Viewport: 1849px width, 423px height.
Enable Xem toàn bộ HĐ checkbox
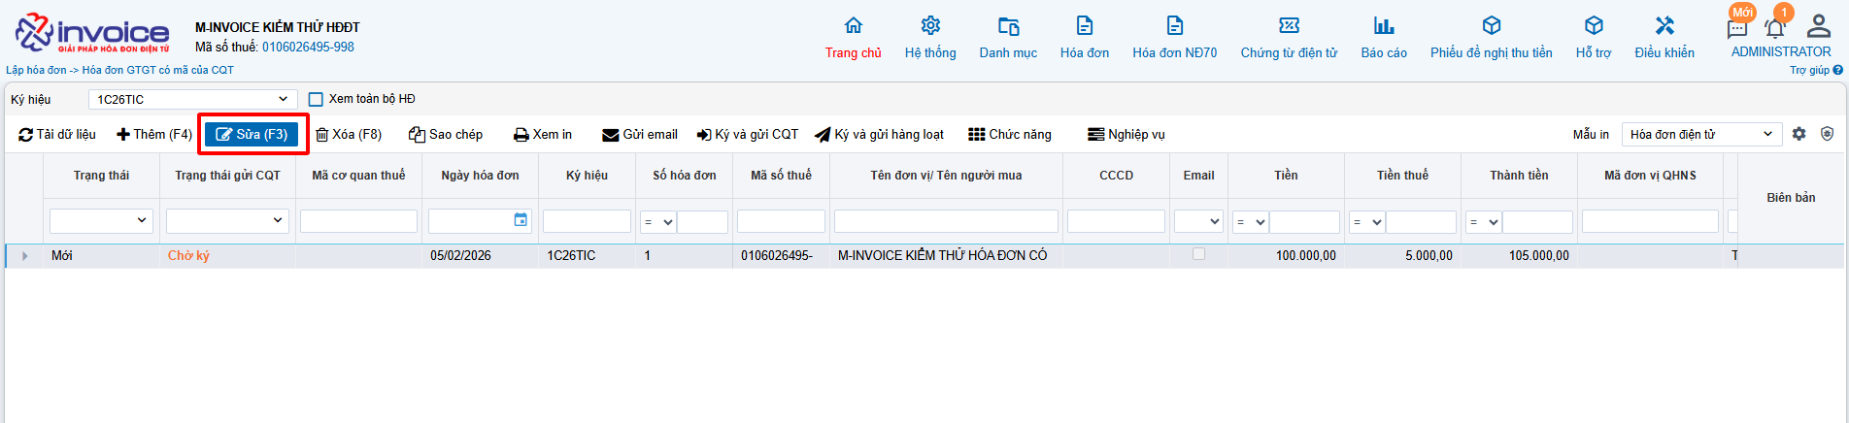tap(316, 99)
